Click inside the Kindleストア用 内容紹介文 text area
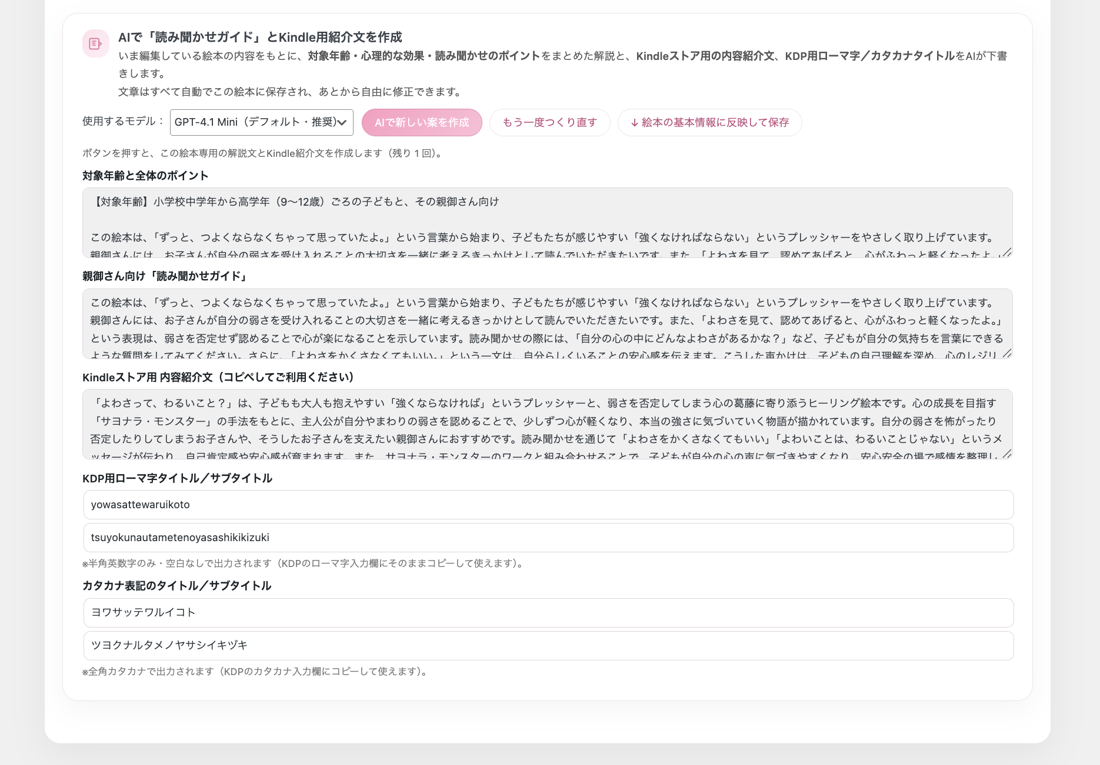The image size is (1100, 765). tap(547, 424)
